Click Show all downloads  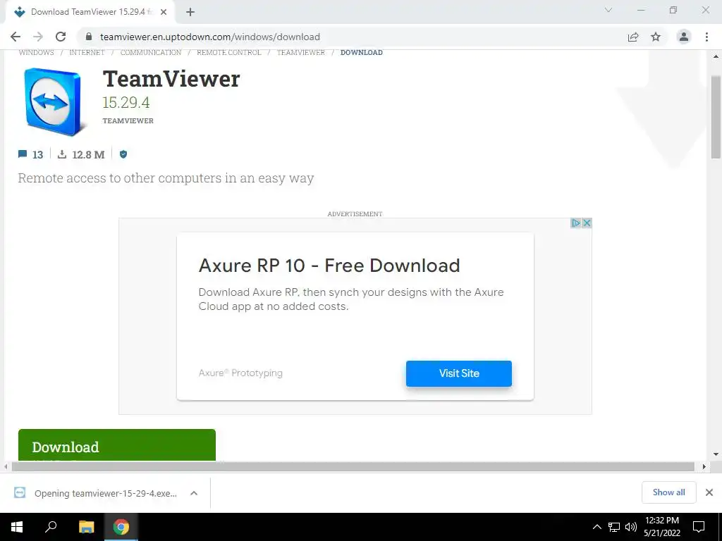point(668,492)
